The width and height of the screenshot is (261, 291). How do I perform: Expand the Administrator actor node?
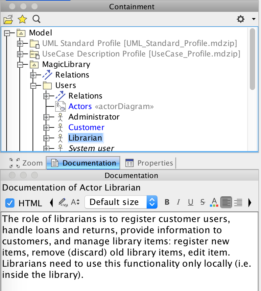46,117
